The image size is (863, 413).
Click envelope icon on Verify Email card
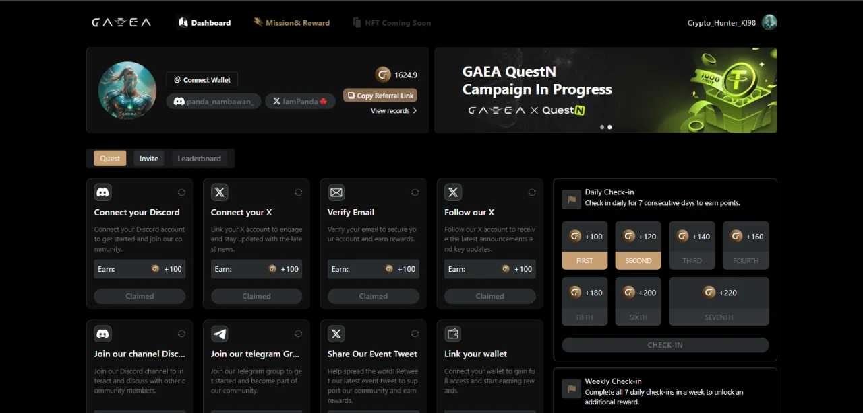pyautogui.click(x=336, y=192)
